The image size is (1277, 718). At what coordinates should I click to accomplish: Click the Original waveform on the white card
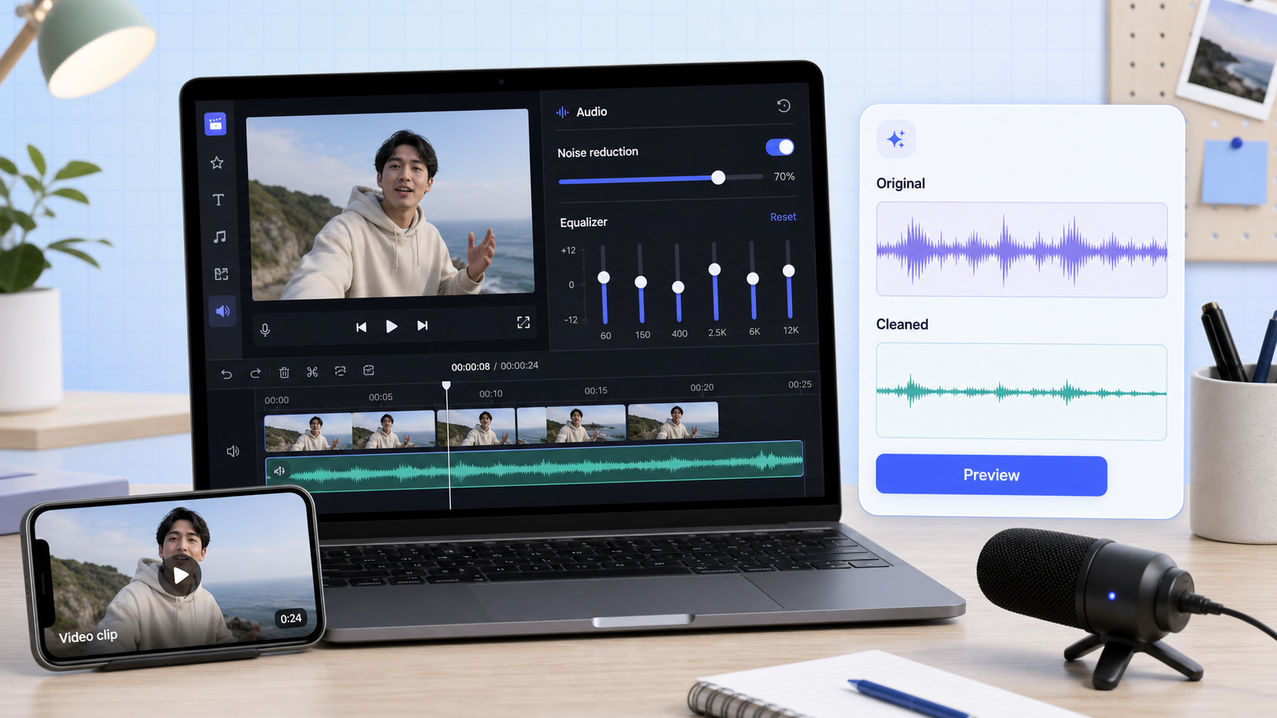coord(1021,250)
